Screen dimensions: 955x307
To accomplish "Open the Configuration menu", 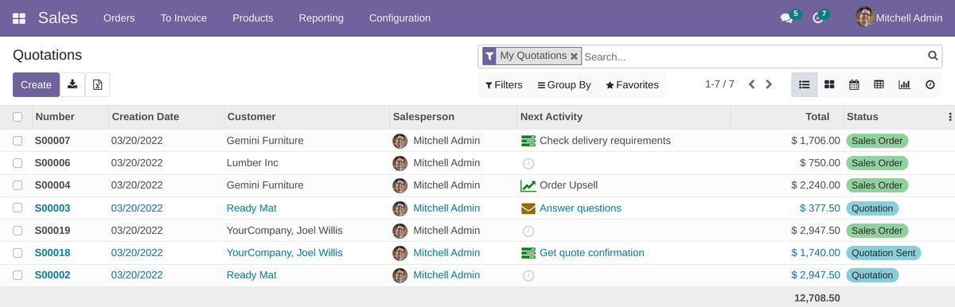I will pyautogui.click(x=400, y=17).
